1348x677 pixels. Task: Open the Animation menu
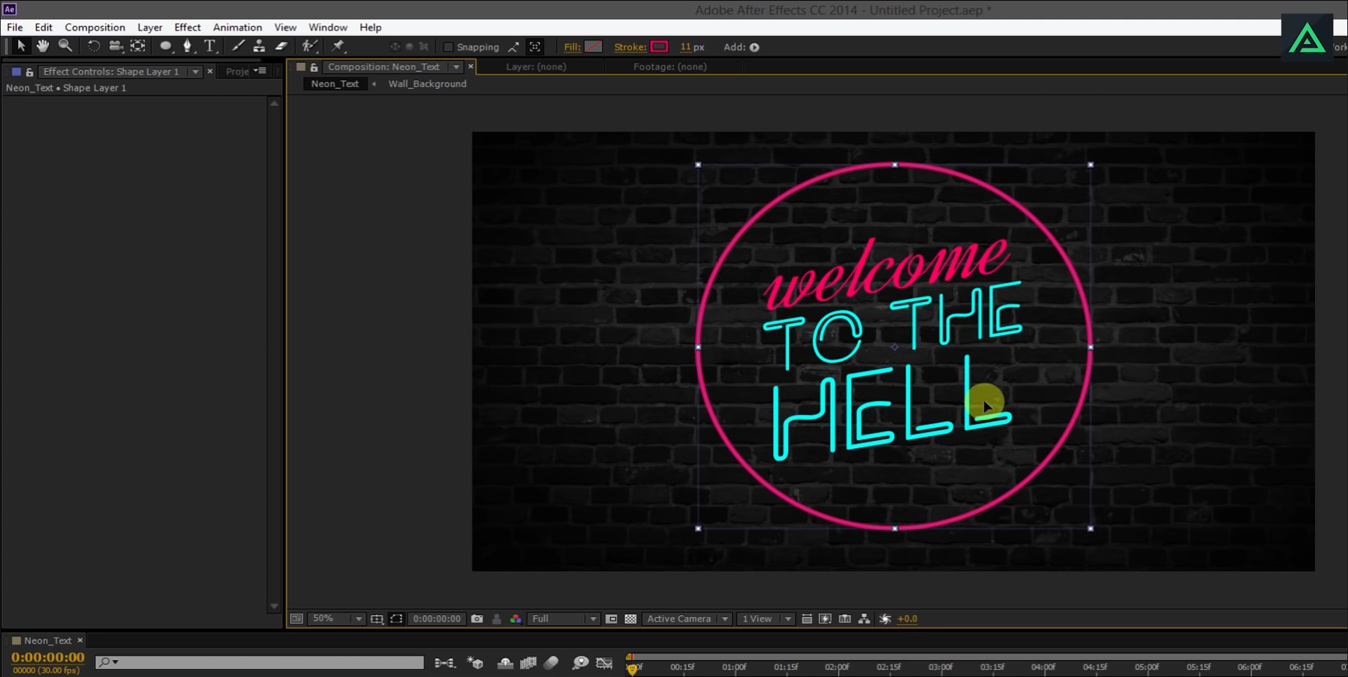[x=237, y=27]
